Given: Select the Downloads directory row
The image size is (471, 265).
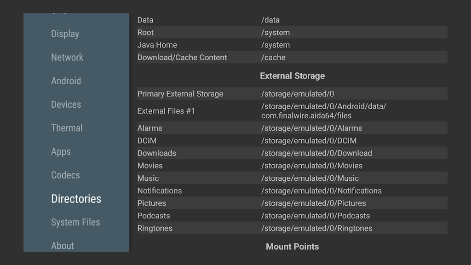Looking at the screenshot, I should coord(292,153).
